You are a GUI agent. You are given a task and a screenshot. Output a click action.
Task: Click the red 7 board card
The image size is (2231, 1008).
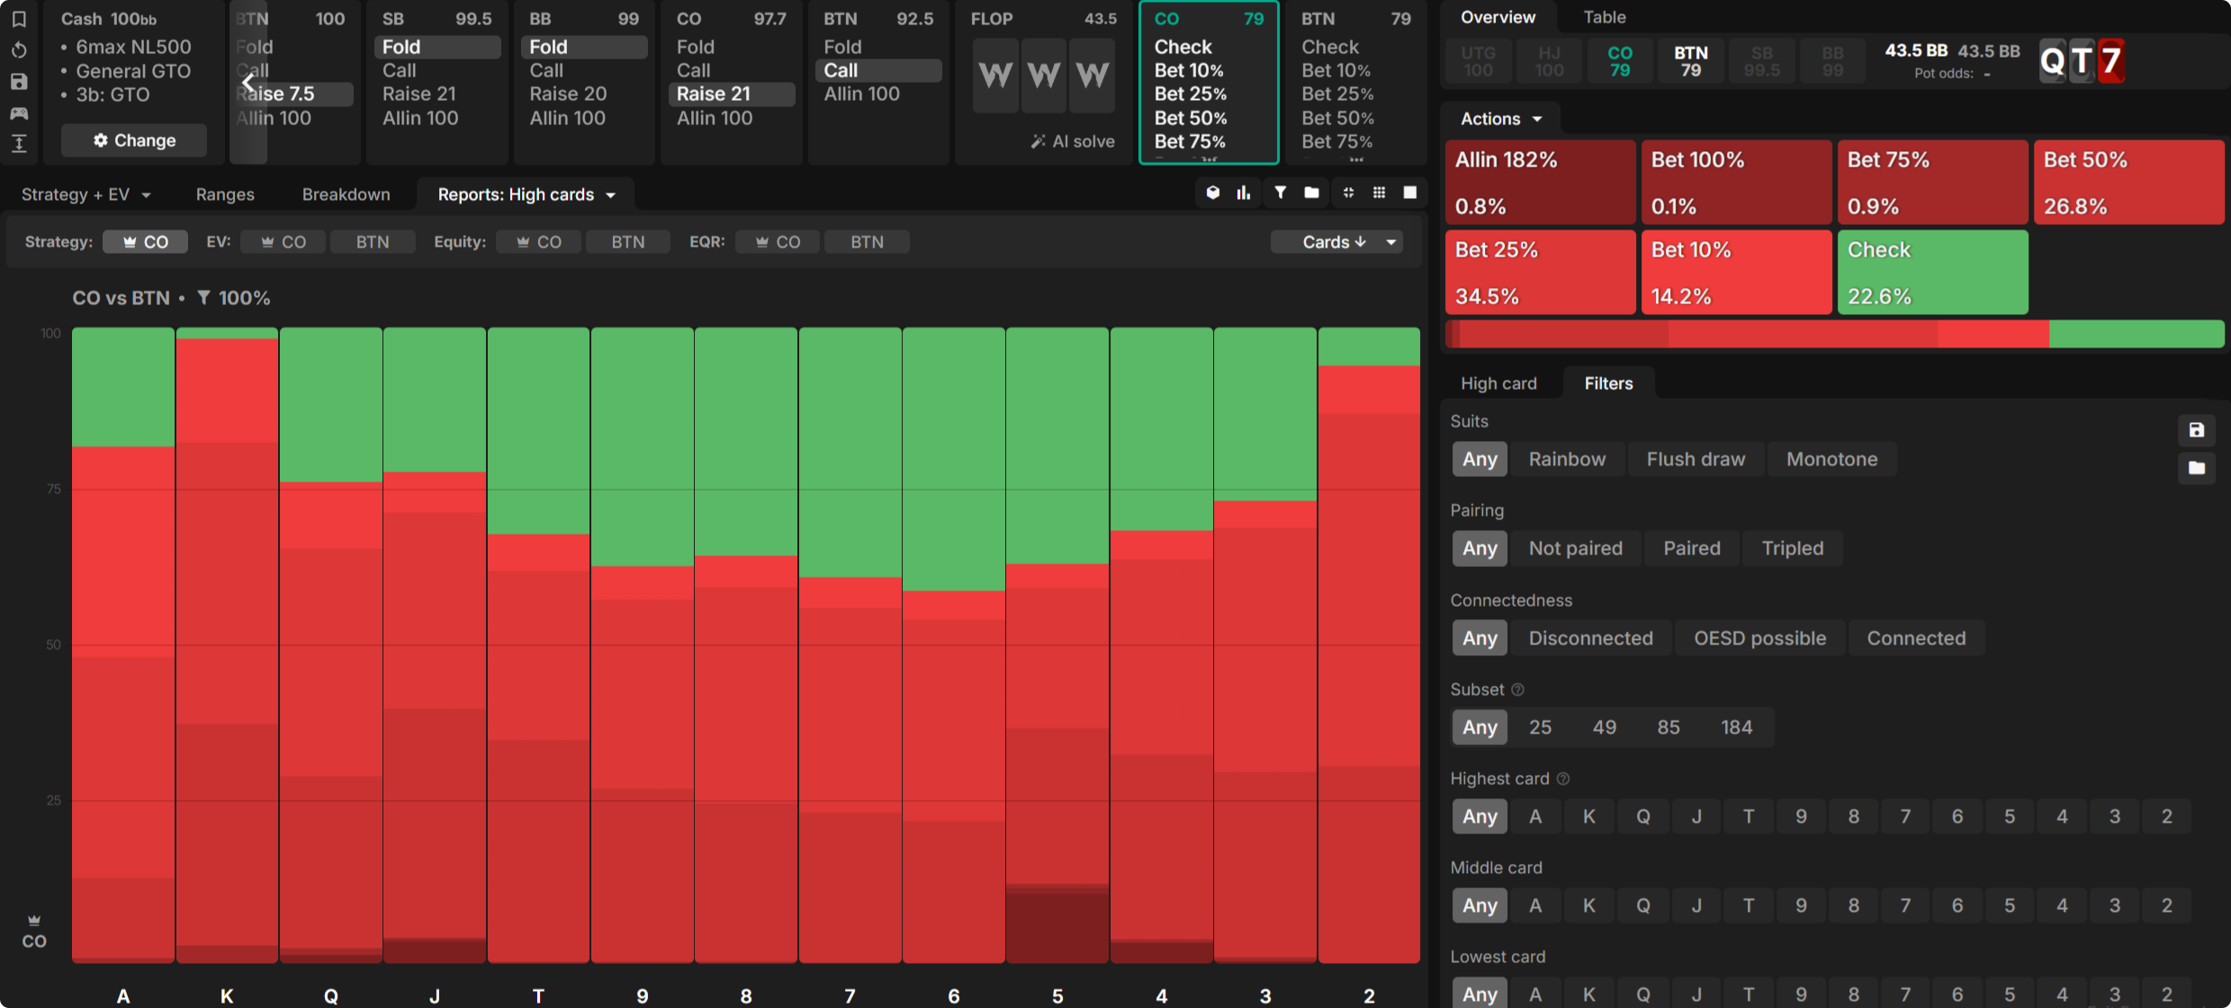tap(2110, 61)
